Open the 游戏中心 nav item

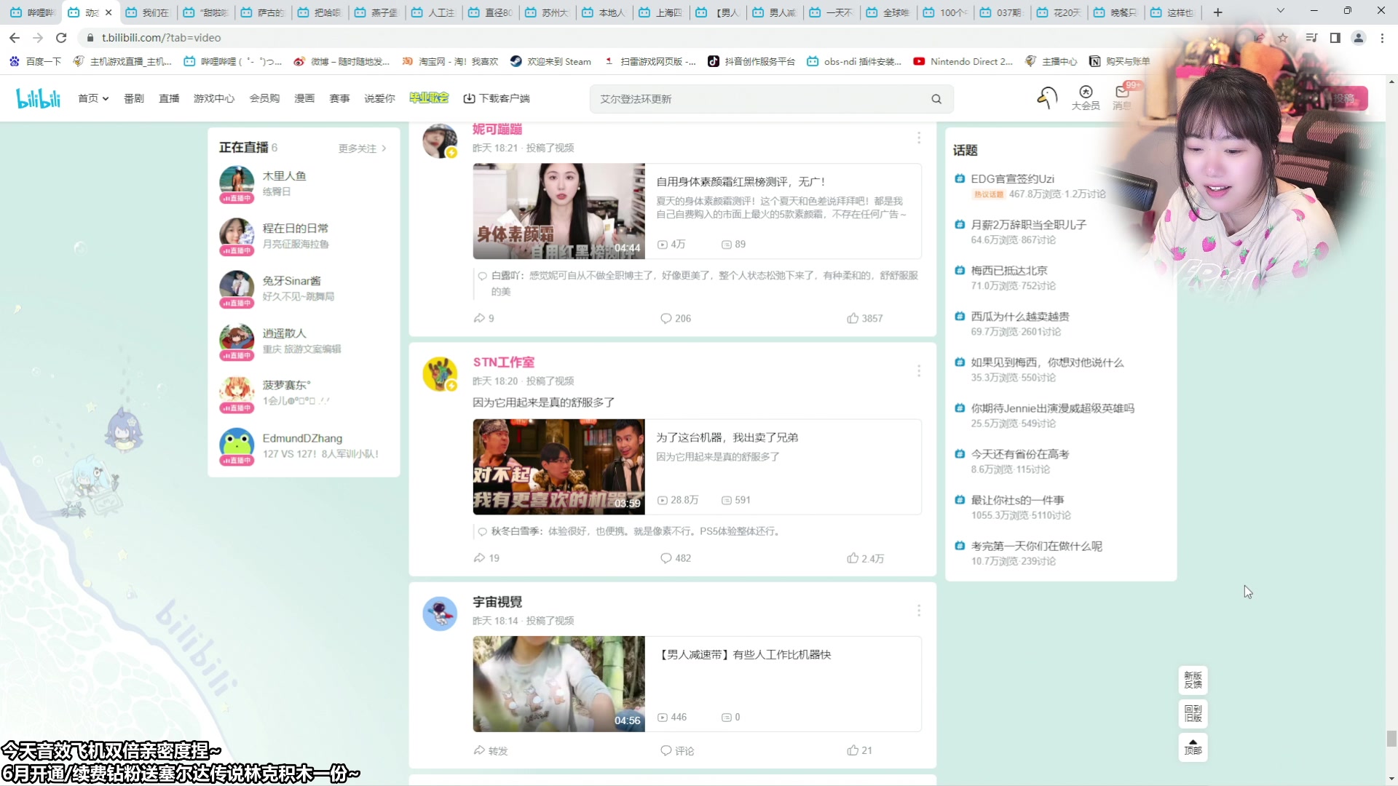pyautogui.click(x=214, y=98)
